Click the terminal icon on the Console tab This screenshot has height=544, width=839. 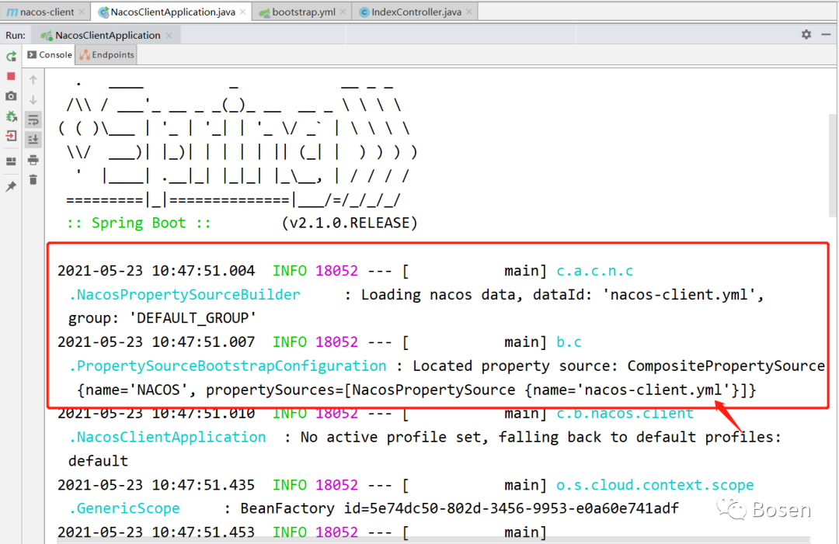pos(32,54)
